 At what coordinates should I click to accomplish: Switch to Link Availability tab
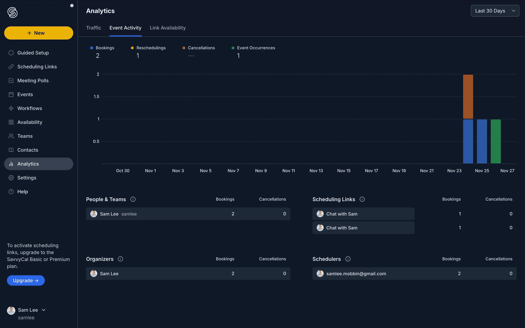point(168,28)
